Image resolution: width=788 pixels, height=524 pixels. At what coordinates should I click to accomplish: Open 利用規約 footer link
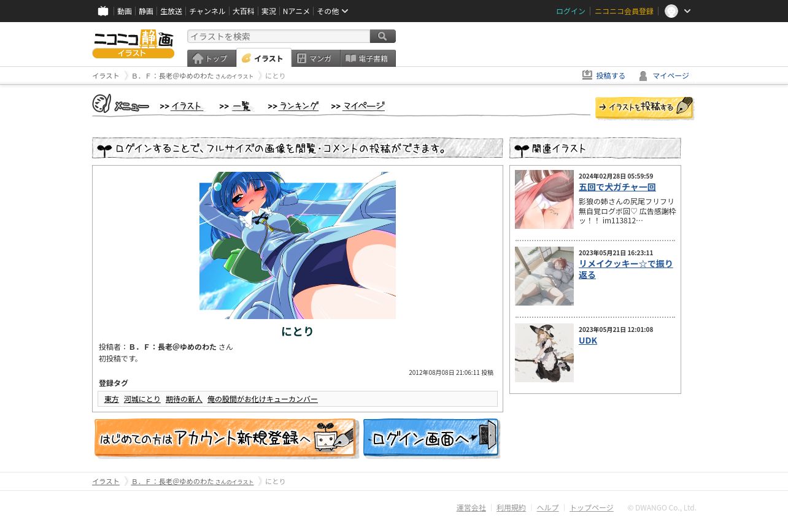[x=511, y=507]
